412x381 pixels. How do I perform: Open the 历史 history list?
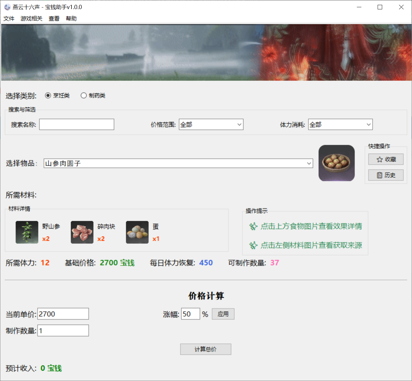click(386, 175)
